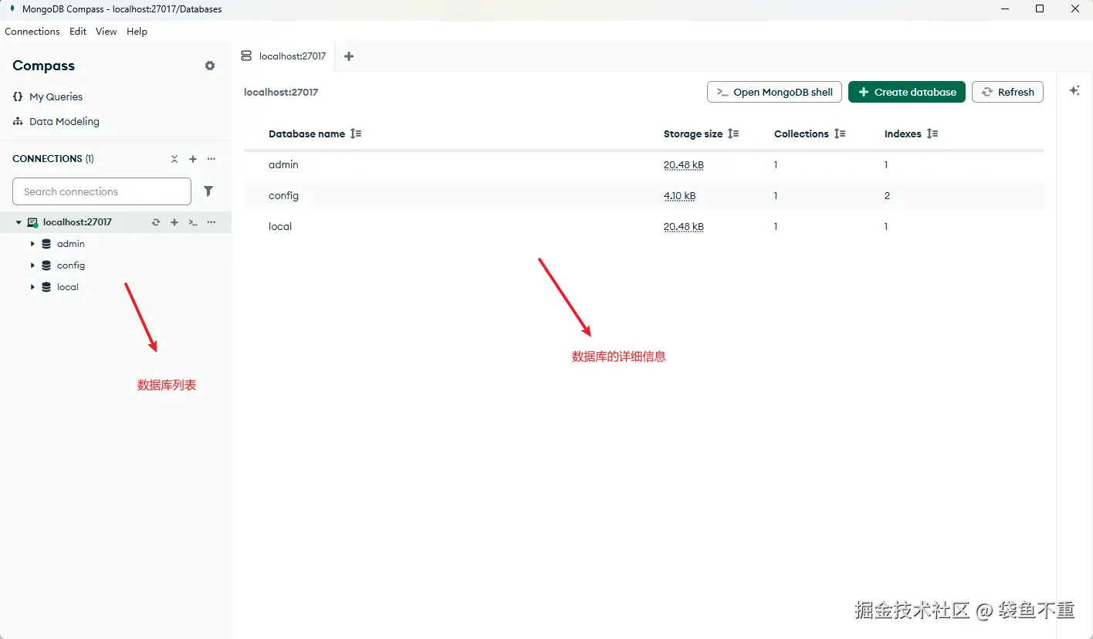The width and height of the screenshot is (1093, 639).
Task: Open the admin row in databases table
Action: (644, 164)
